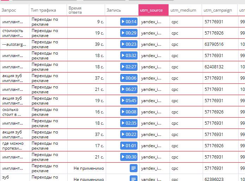
Task: Select Переходы по рекламе in the 06:27 row
Action: click(x=45, y=89)
